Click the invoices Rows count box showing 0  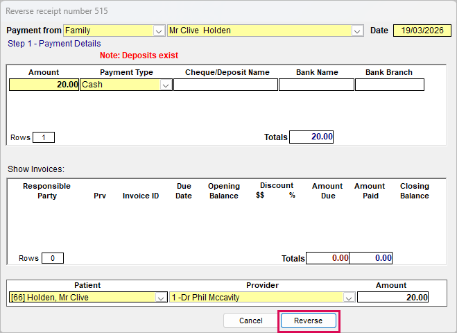[52, 258]
